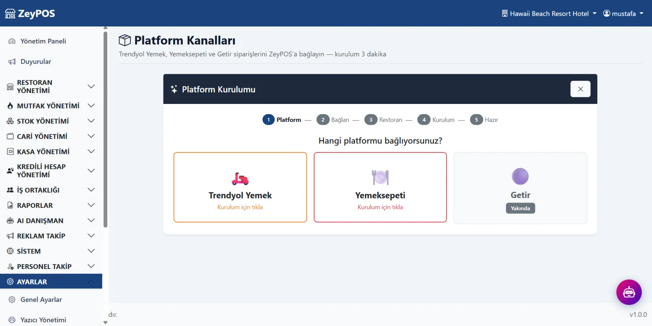Click the İş Ortaklığı people icon
The width and height of the screenshot is (652, 326).
[10, 190]
